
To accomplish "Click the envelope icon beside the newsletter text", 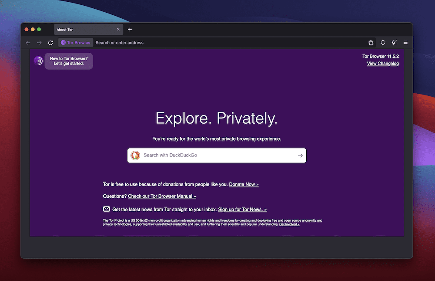I will (x=107, y=209).
